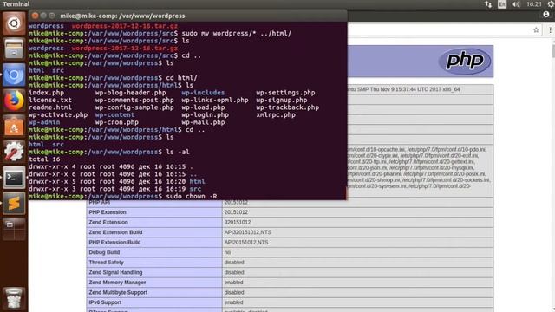Maximize the terminal window

coord(52,16)
